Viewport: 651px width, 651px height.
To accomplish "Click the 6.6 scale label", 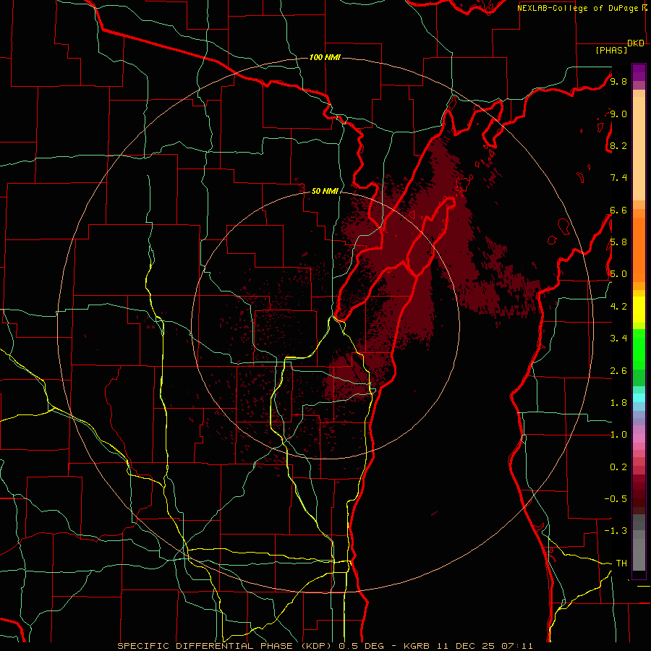I will (x=618, y=210).
